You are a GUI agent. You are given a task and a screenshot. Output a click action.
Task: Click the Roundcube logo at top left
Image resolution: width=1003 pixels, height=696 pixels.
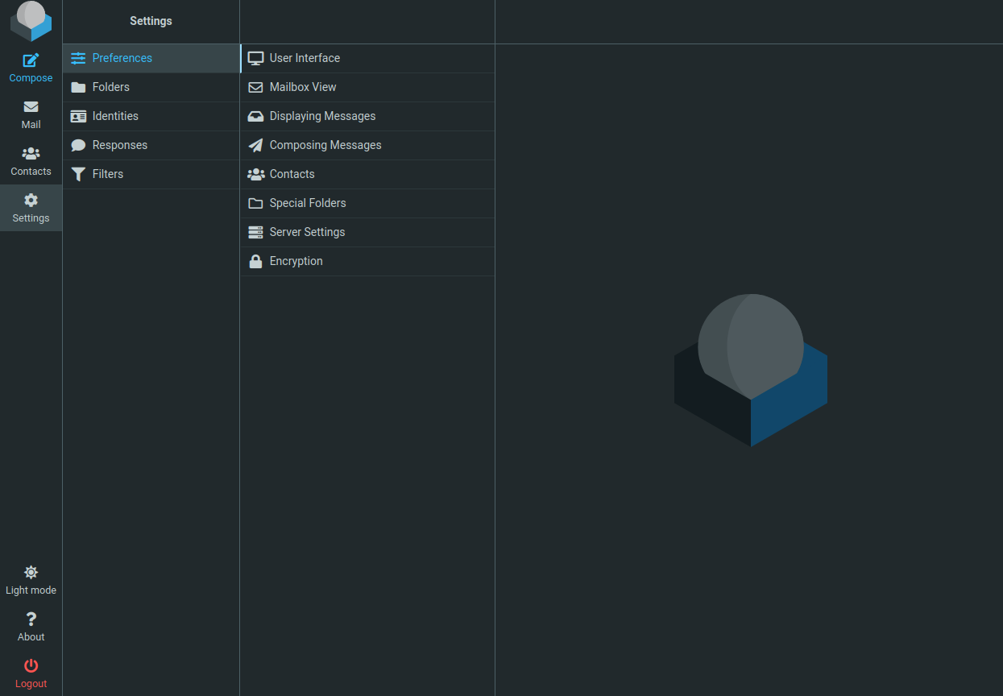pos(31,22)
